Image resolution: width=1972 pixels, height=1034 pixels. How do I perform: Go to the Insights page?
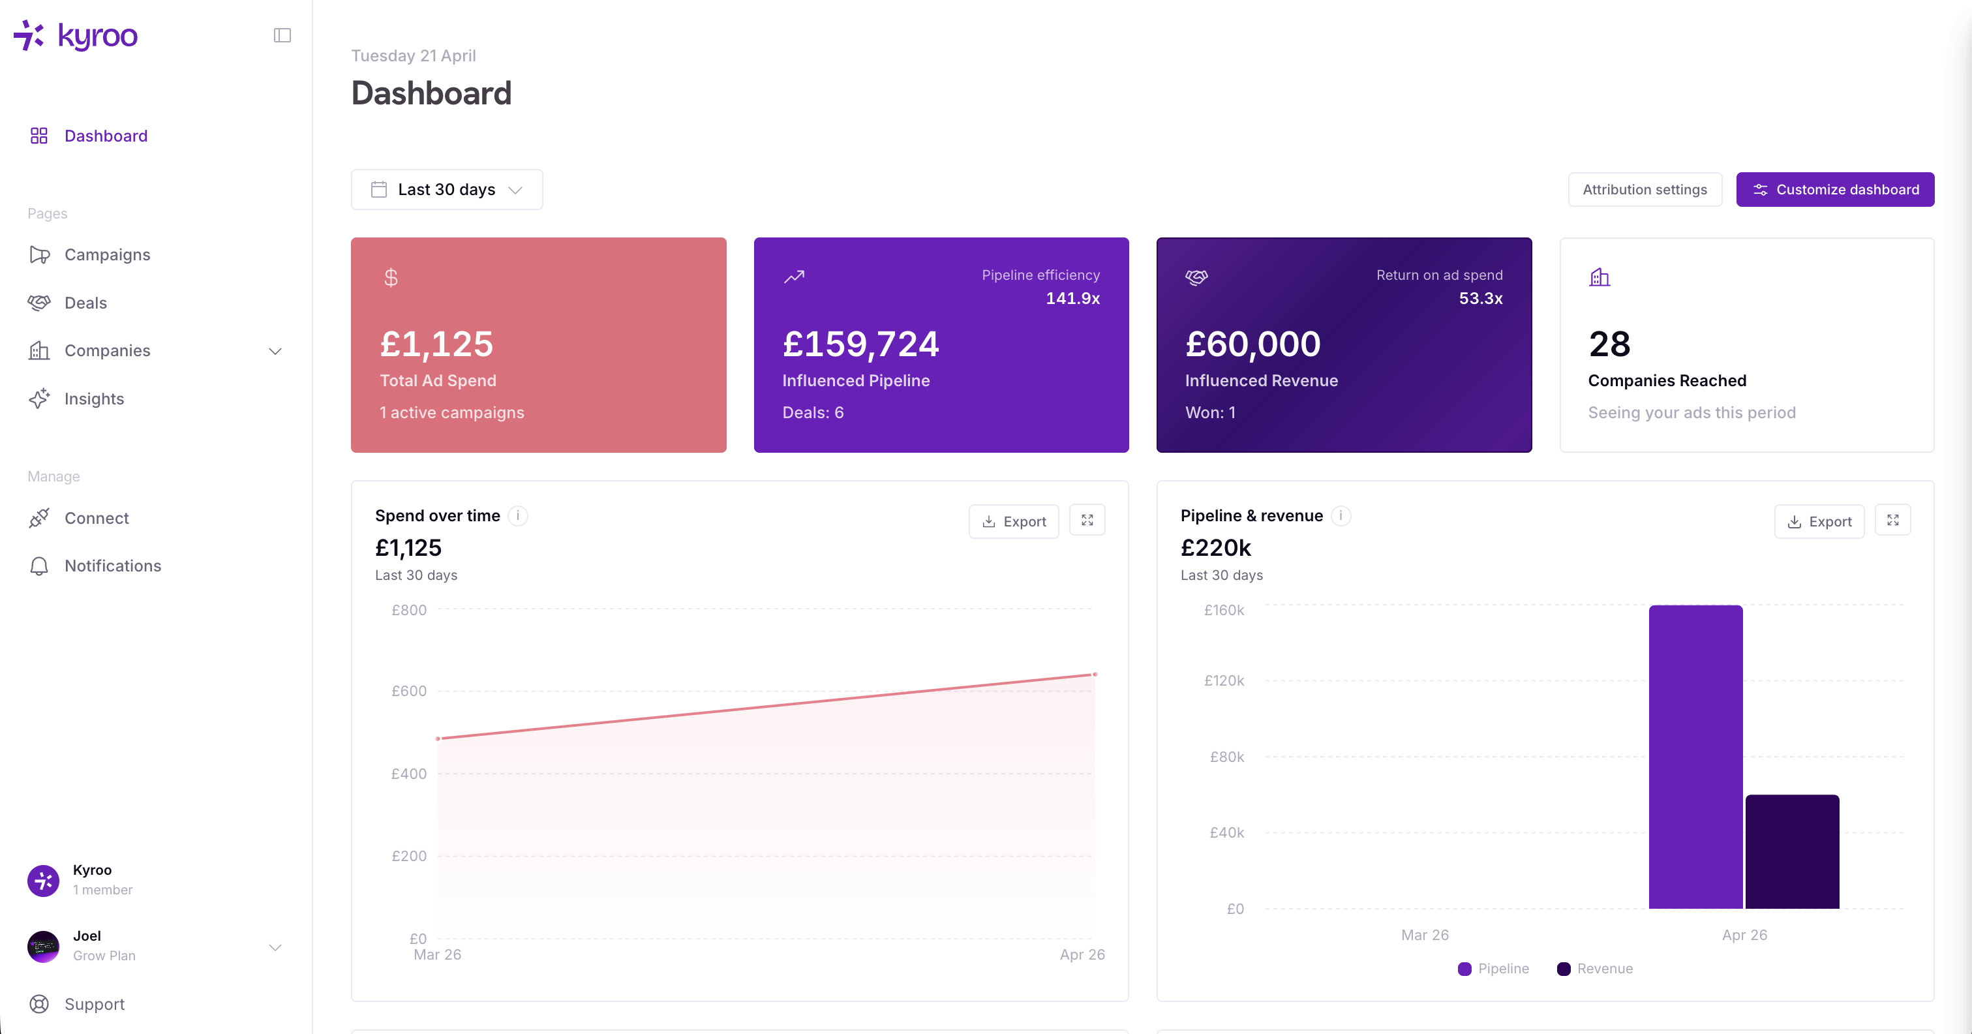click(93, 399)
